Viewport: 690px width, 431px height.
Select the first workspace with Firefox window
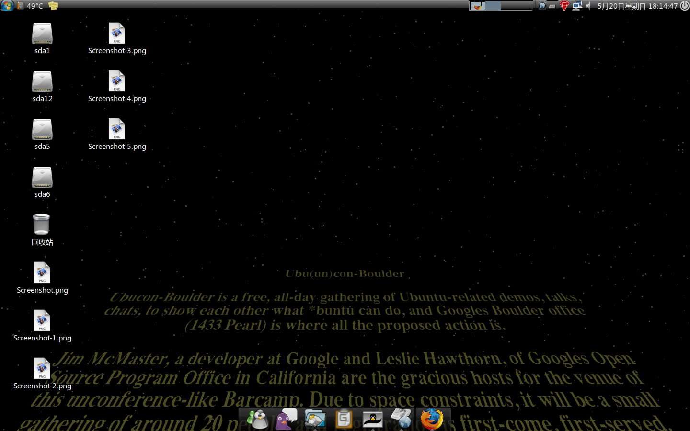[477, 6]
